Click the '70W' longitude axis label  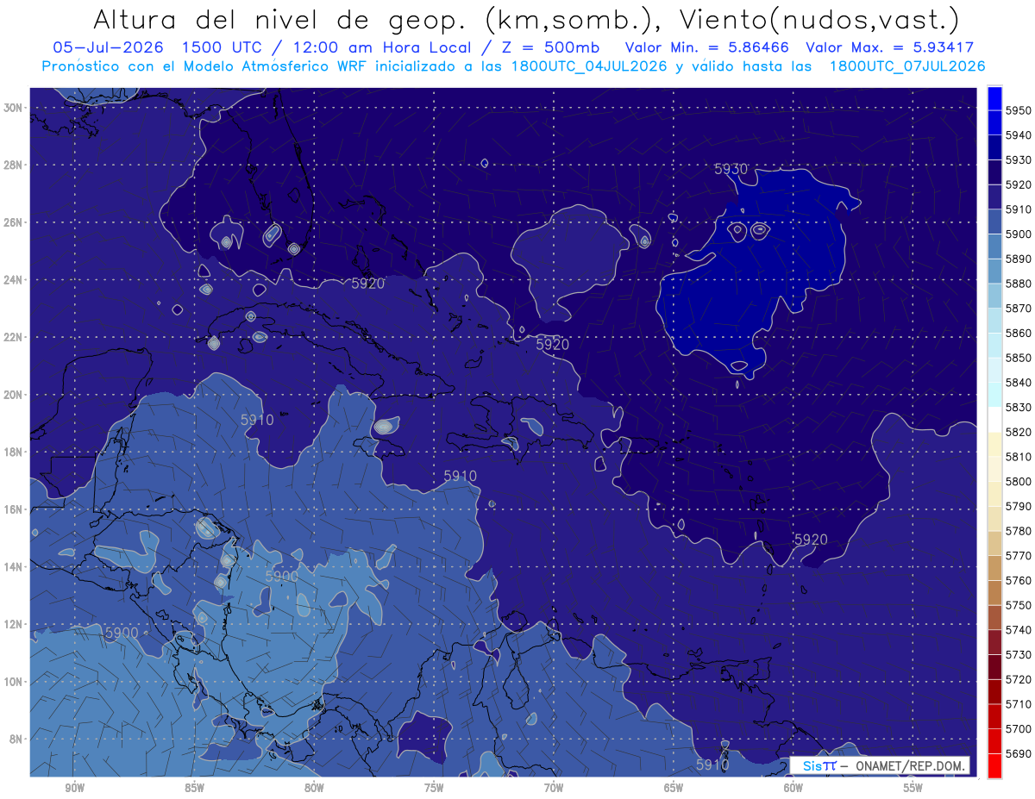click(554, 788)
